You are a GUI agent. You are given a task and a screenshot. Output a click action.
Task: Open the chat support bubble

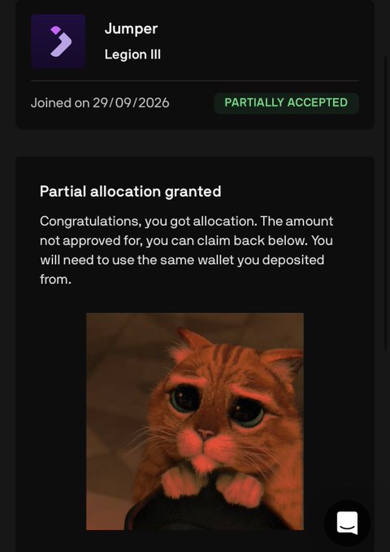point(347,523)
